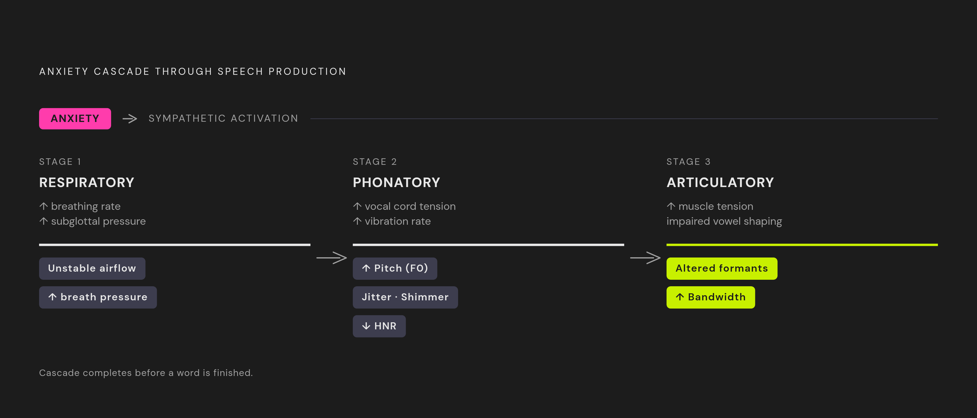Click the Unstable airflow chip
This screenshot has width=977, height=418.
[x=92, y=268]
